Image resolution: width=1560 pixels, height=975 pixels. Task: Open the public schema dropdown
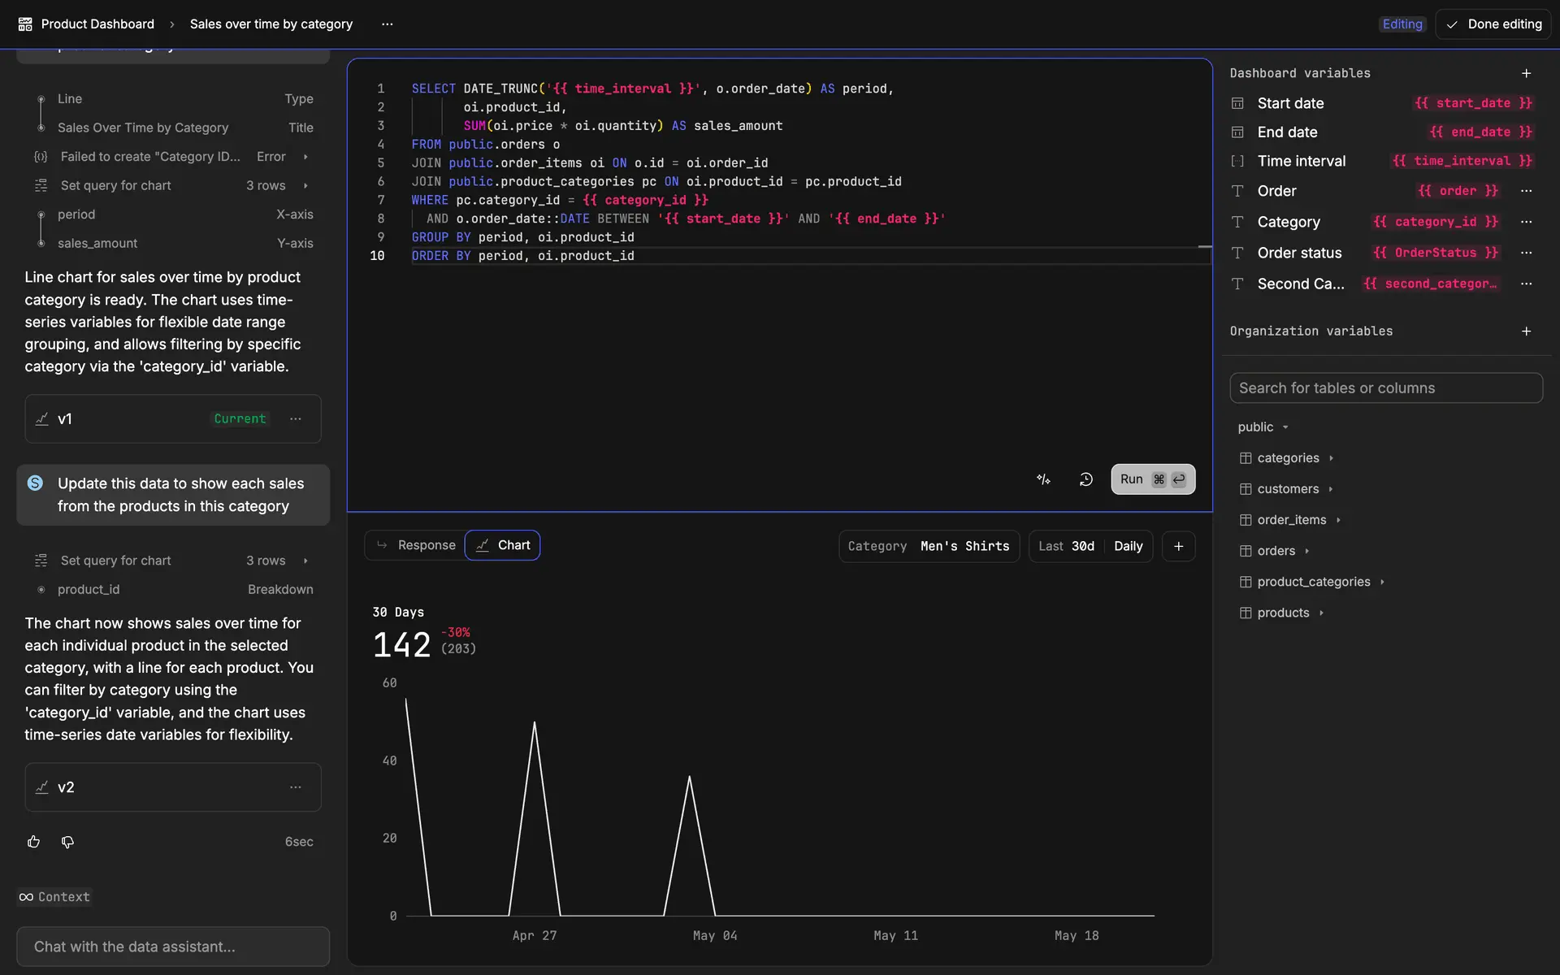(x=1263, y=427)
